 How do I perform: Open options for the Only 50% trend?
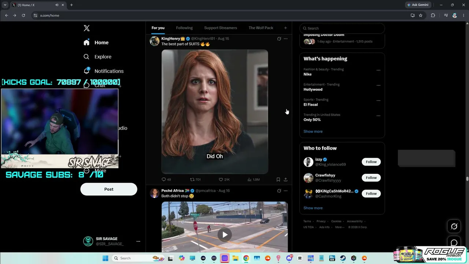(x=378, y=116)
